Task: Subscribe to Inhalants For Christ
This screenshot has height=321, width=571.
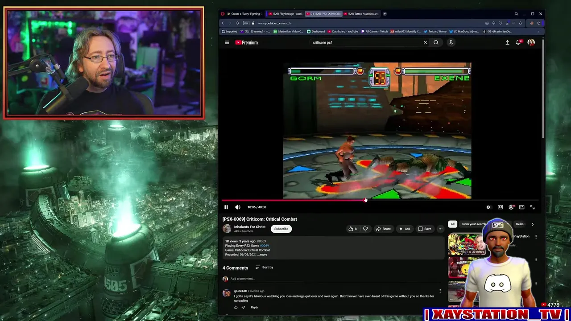Action: (x=281, y=229)
